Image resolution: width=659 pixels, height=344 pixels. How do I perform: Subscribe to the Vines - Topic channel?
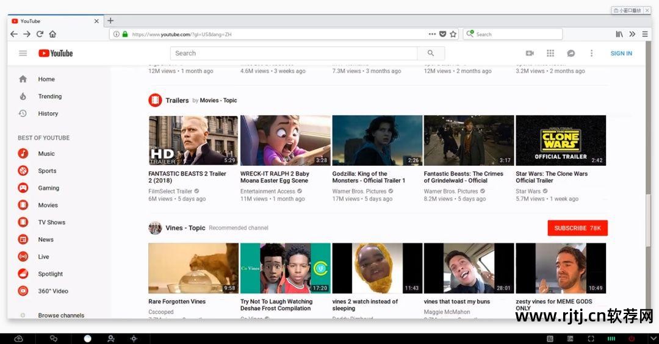[577, 228]
